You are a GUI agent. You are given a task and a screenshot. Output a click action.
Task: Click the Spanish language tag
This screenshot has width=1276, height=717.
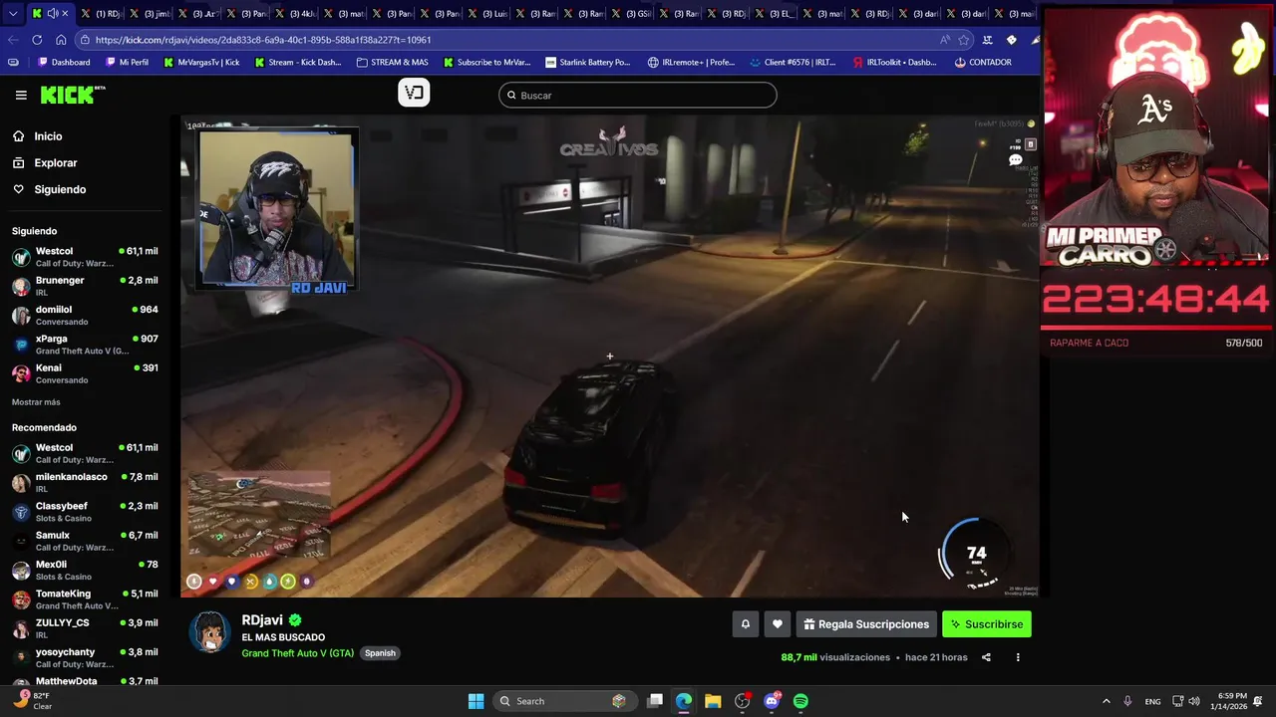click(x=380, y=653)
